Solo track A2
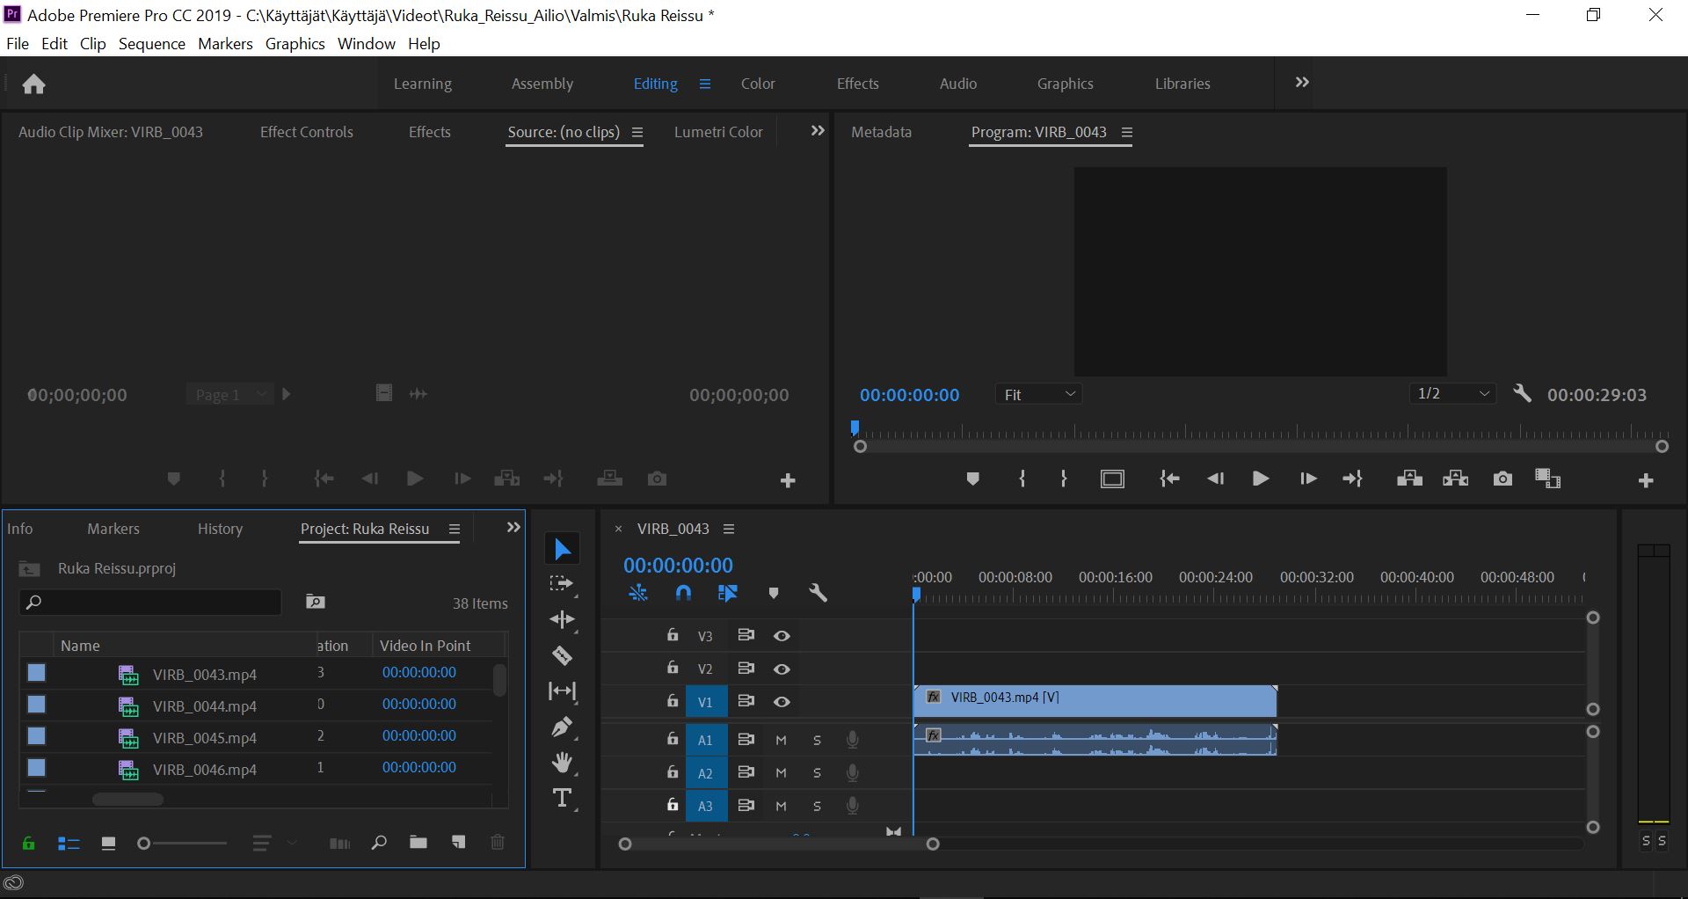Image resolution: width=1688 pixels, height=899 pixels. click(817, 773)
